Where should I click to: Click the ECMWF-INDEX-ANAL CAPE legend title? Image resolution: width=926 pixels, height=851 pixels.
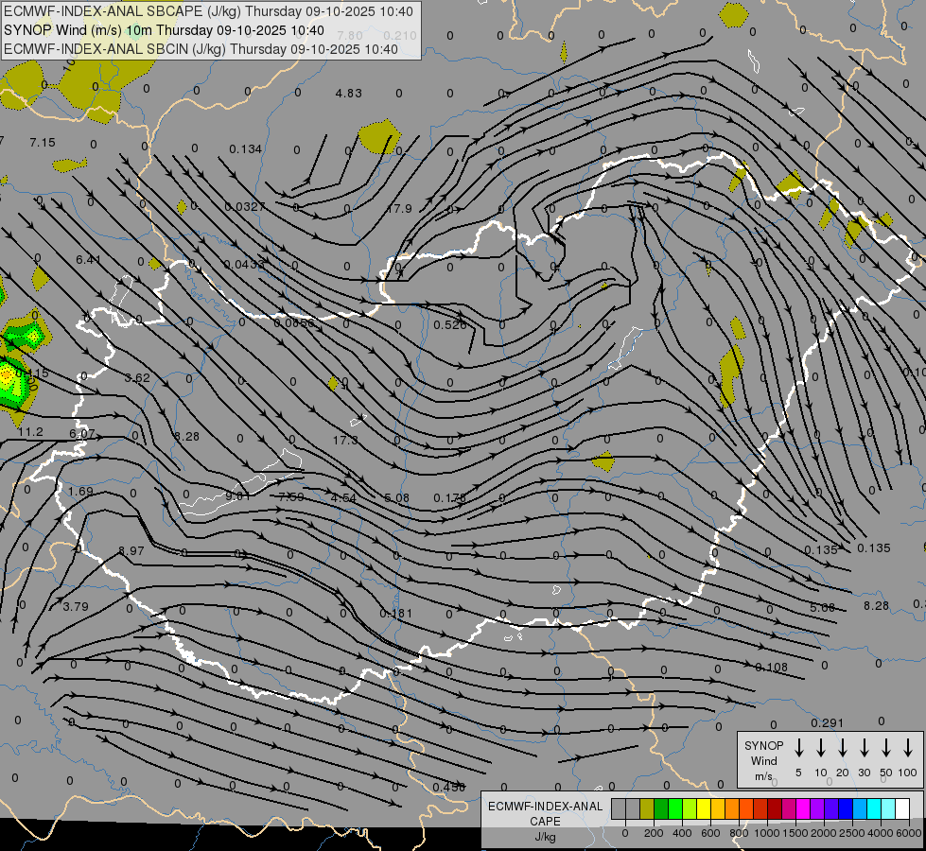[x=545, y=814]
